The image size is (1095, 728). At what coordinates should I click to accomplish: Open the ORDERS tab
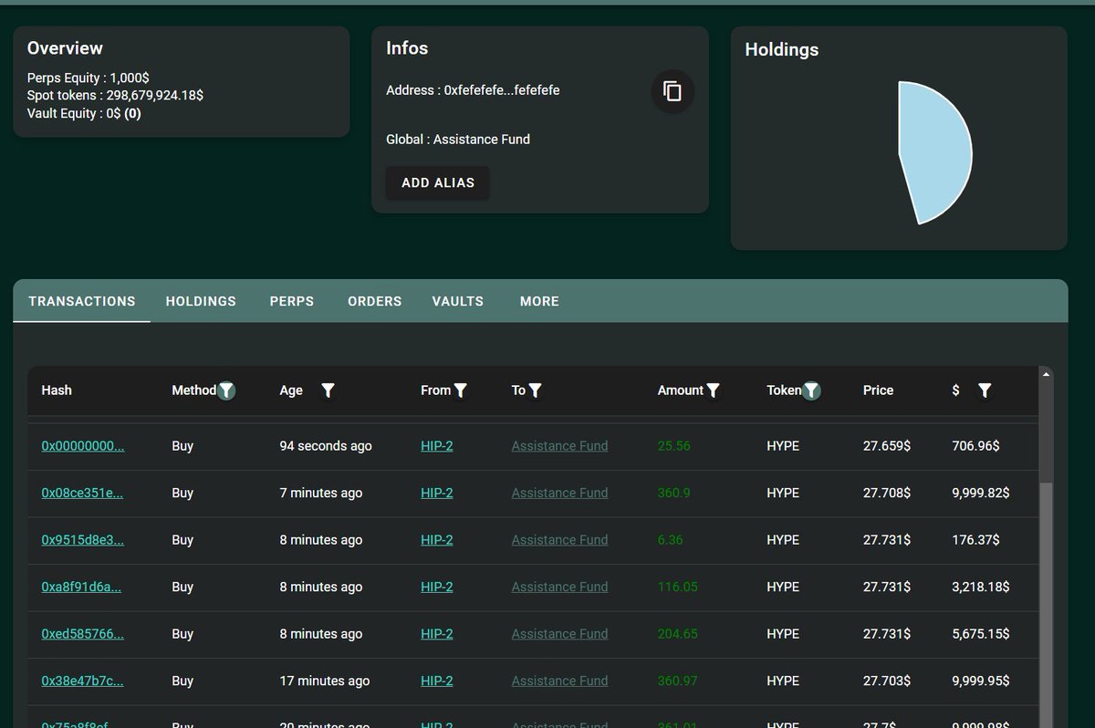point(374,301)
